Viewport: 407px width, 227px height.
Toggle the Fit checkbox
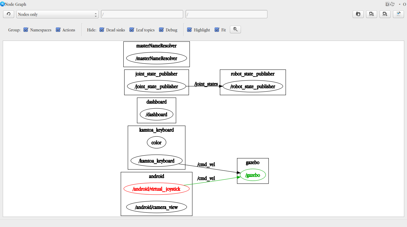[x=217, y=30]
